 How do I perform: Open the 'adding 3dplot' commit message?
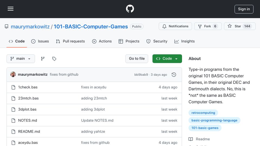coord(93,109)
